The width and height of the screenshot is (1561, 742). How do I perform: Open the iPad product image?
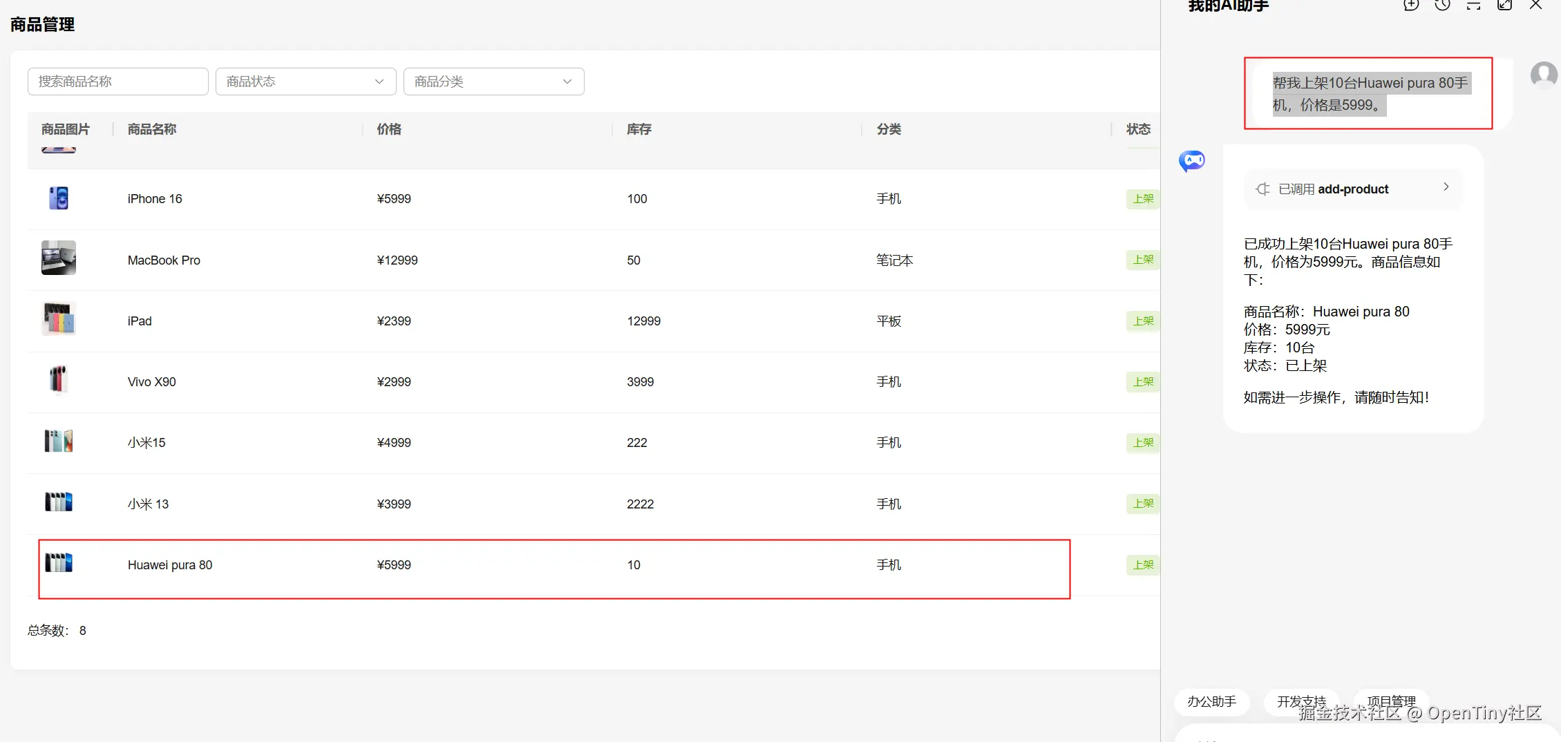coord(59,319)
